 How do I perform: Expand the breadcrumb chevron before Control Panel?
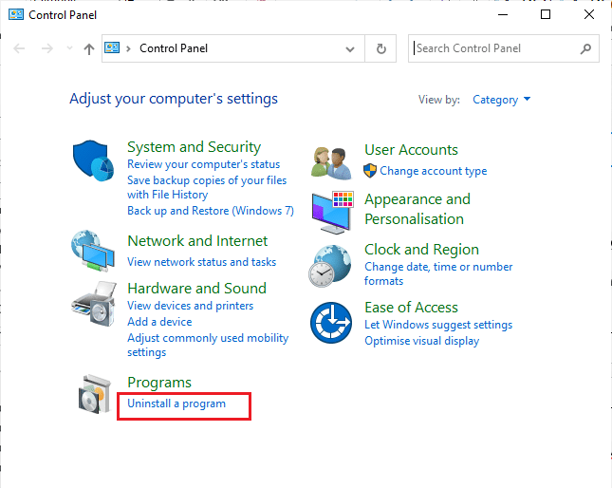[130, 48]
